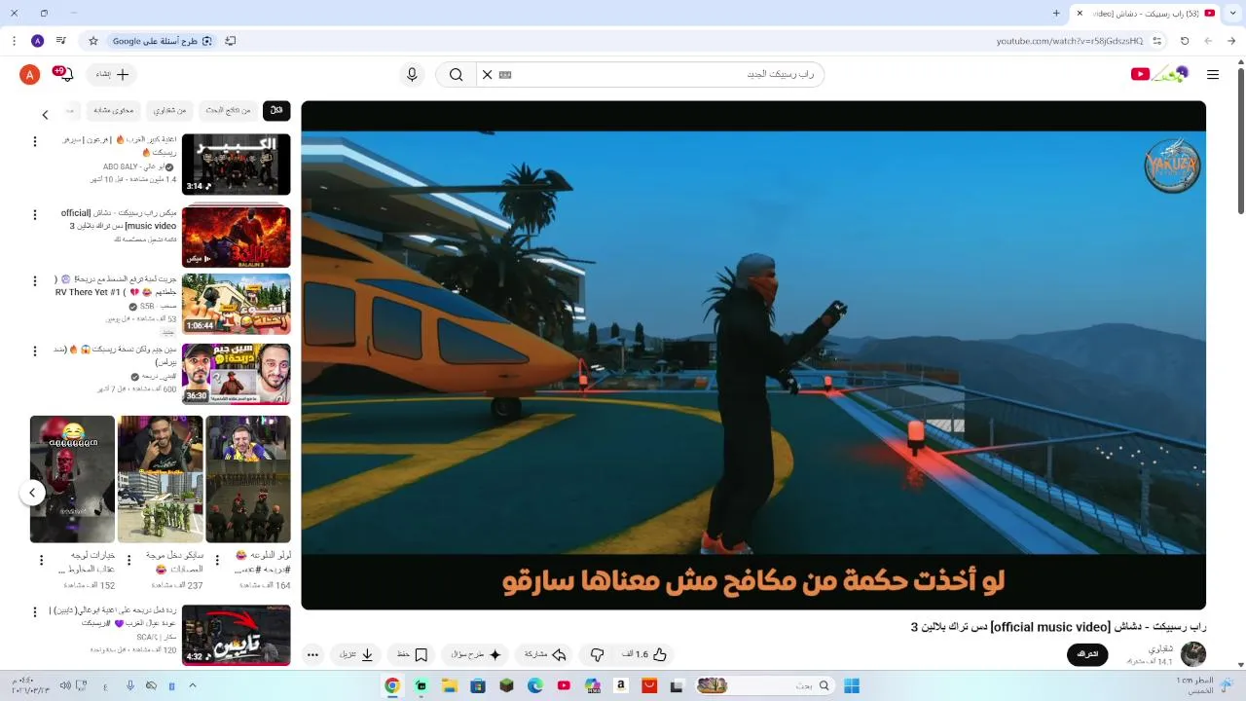This screenshot has width=1246, height=701.
Task: Show more Shorts with the carousel arrow
Action: 32,493
